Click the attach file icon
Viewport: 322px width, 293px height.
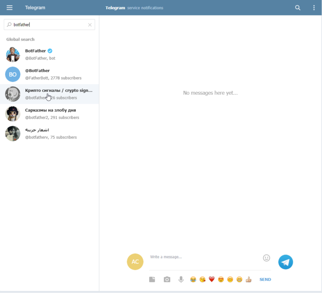click(152, 280)
